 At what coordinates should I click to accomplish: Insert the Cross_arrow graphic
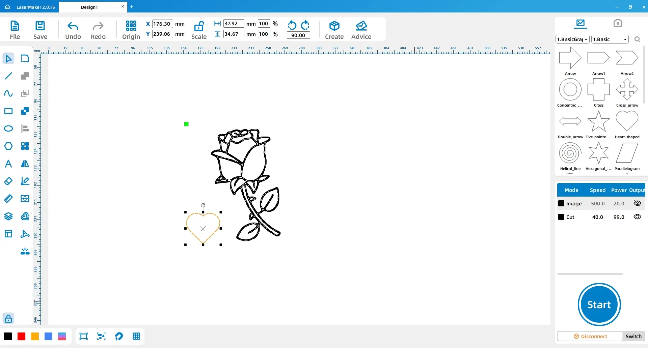coord(627,93)
